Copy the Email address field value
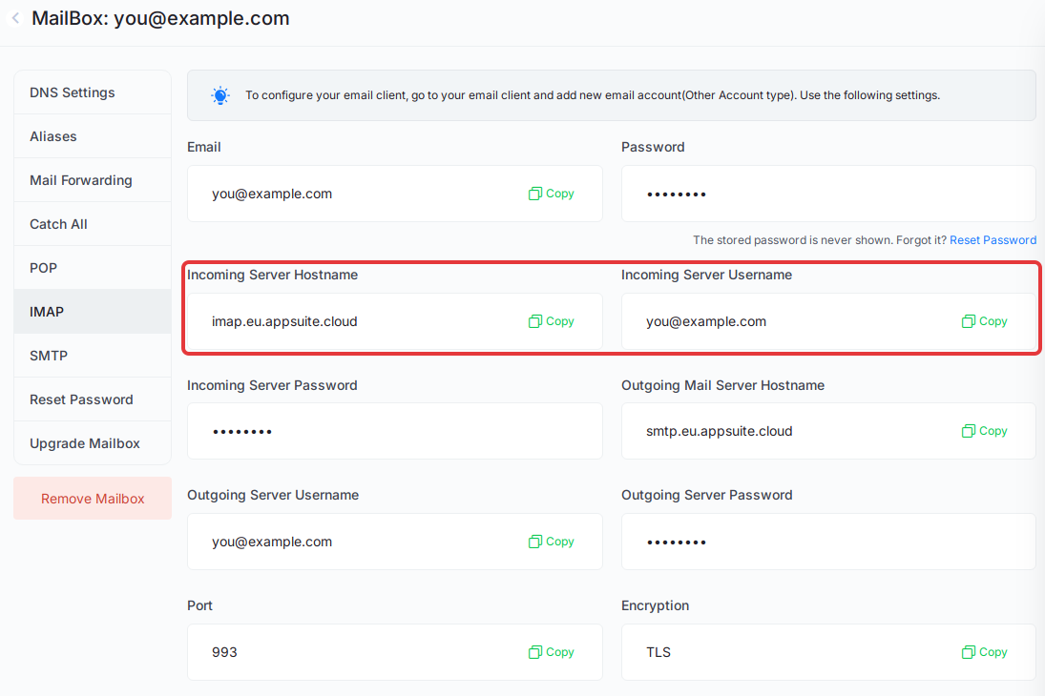The height and width of the screenshot is (696, 1045). pyautogui.click(x=552, y=194)
